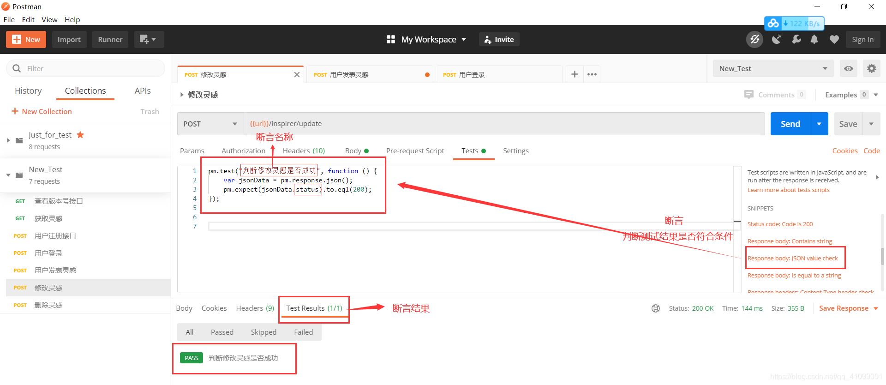Focus the sidebar Filter field

[85, 68]
